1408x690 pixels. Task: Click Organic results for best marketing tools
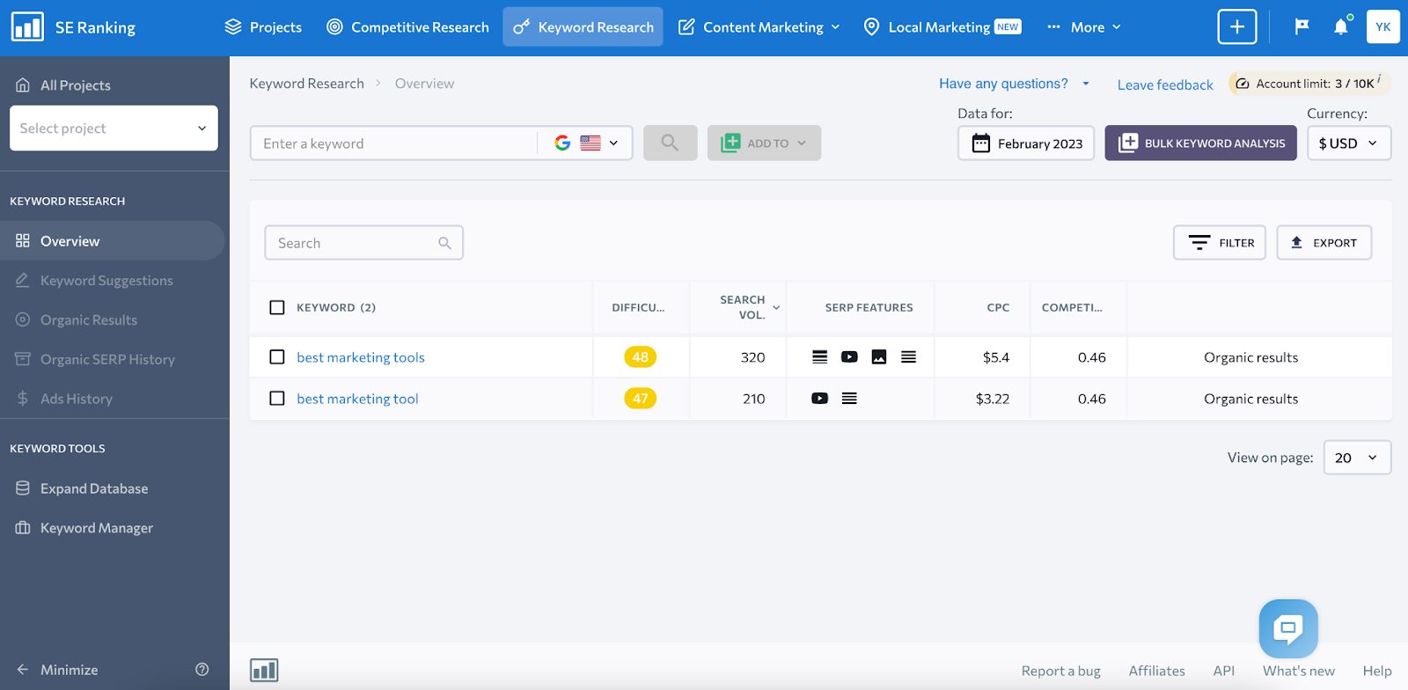click(x=1250, y=357)
